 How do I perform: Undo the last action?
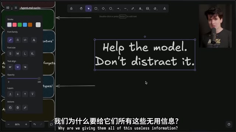35,124
